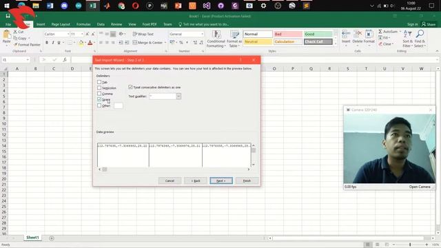Open PowerPoint from the Windows taskbar
441x248 pixels.
[178, 6]
